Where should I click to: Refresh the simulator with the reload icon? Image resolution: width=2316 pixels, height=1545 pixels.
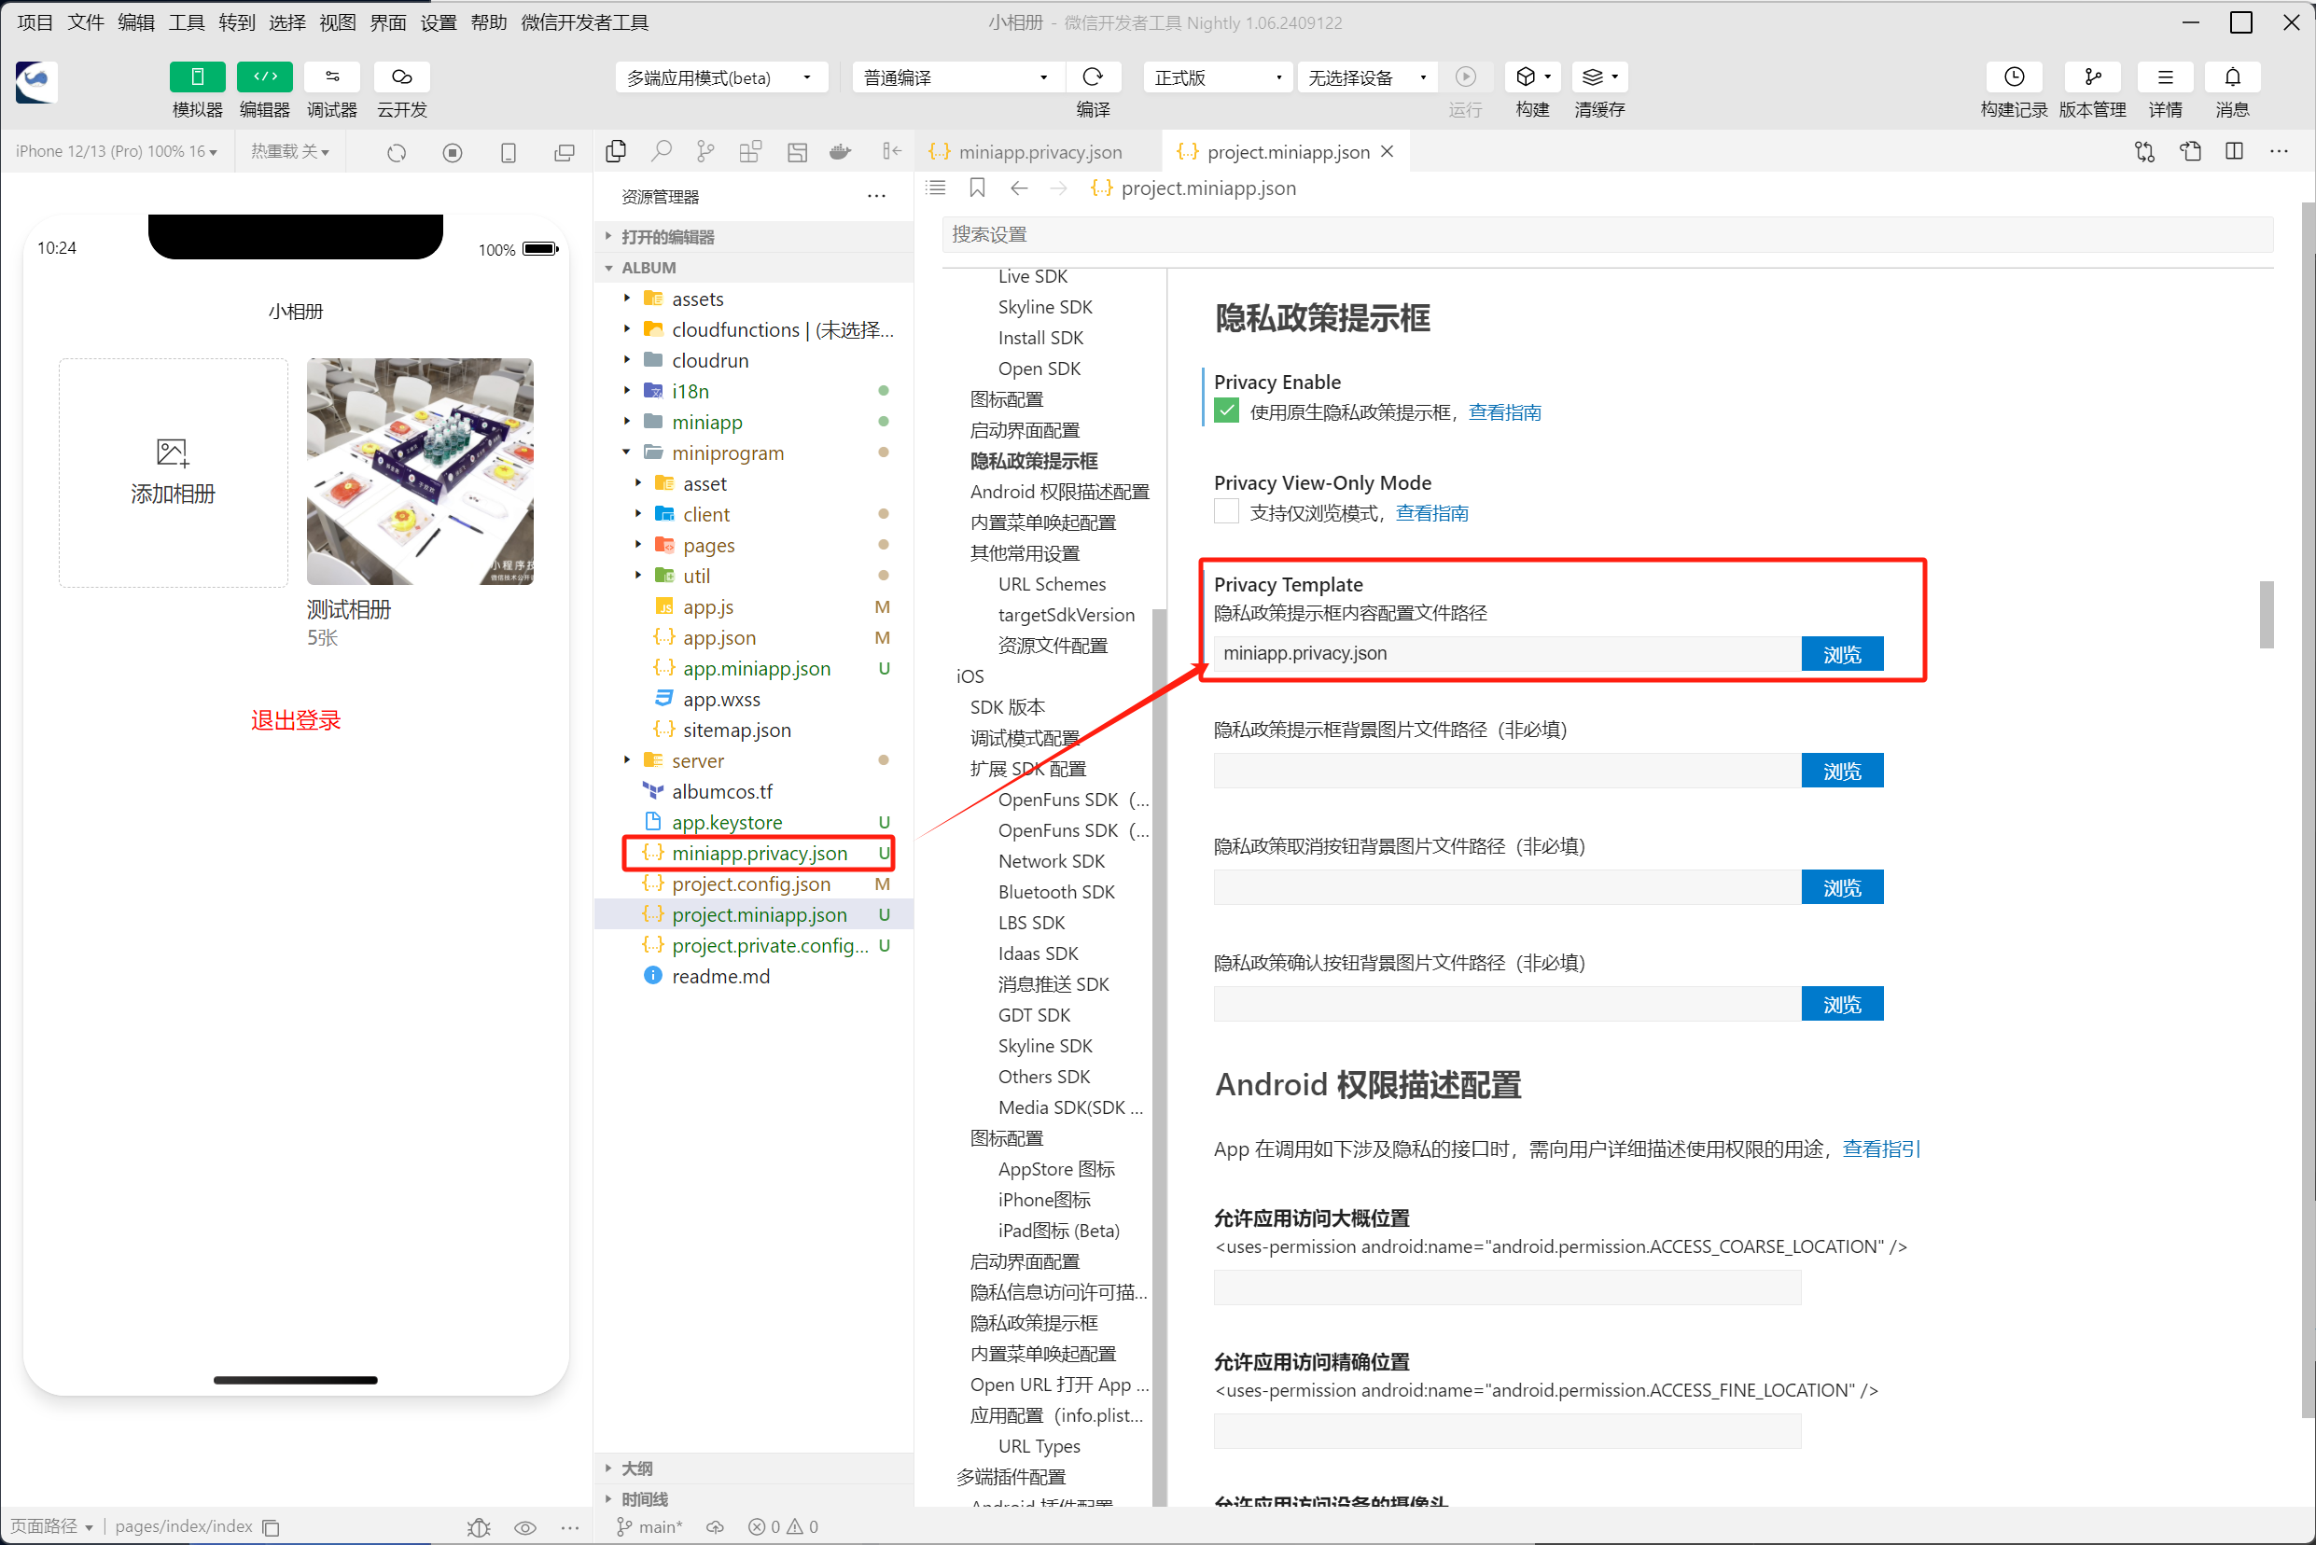pos(397,152)
